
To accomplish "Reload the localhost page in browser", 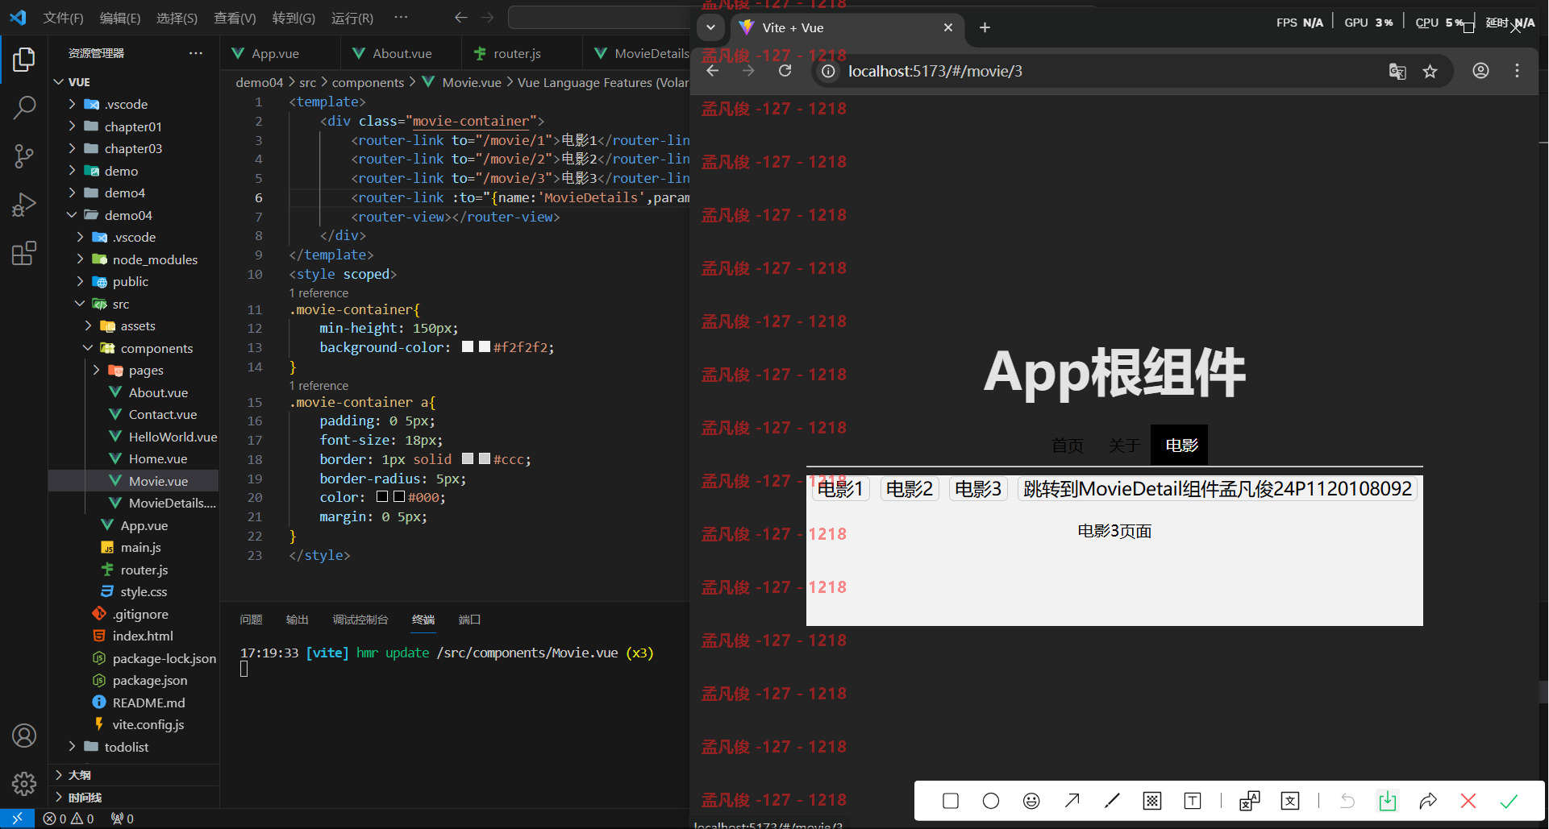I will [x=785, y=71].
